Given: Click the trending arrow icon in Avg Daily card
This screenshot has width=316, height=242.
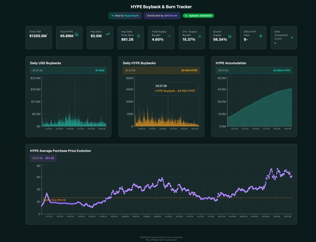Looking at the screenshot, I should coord(108,34).
